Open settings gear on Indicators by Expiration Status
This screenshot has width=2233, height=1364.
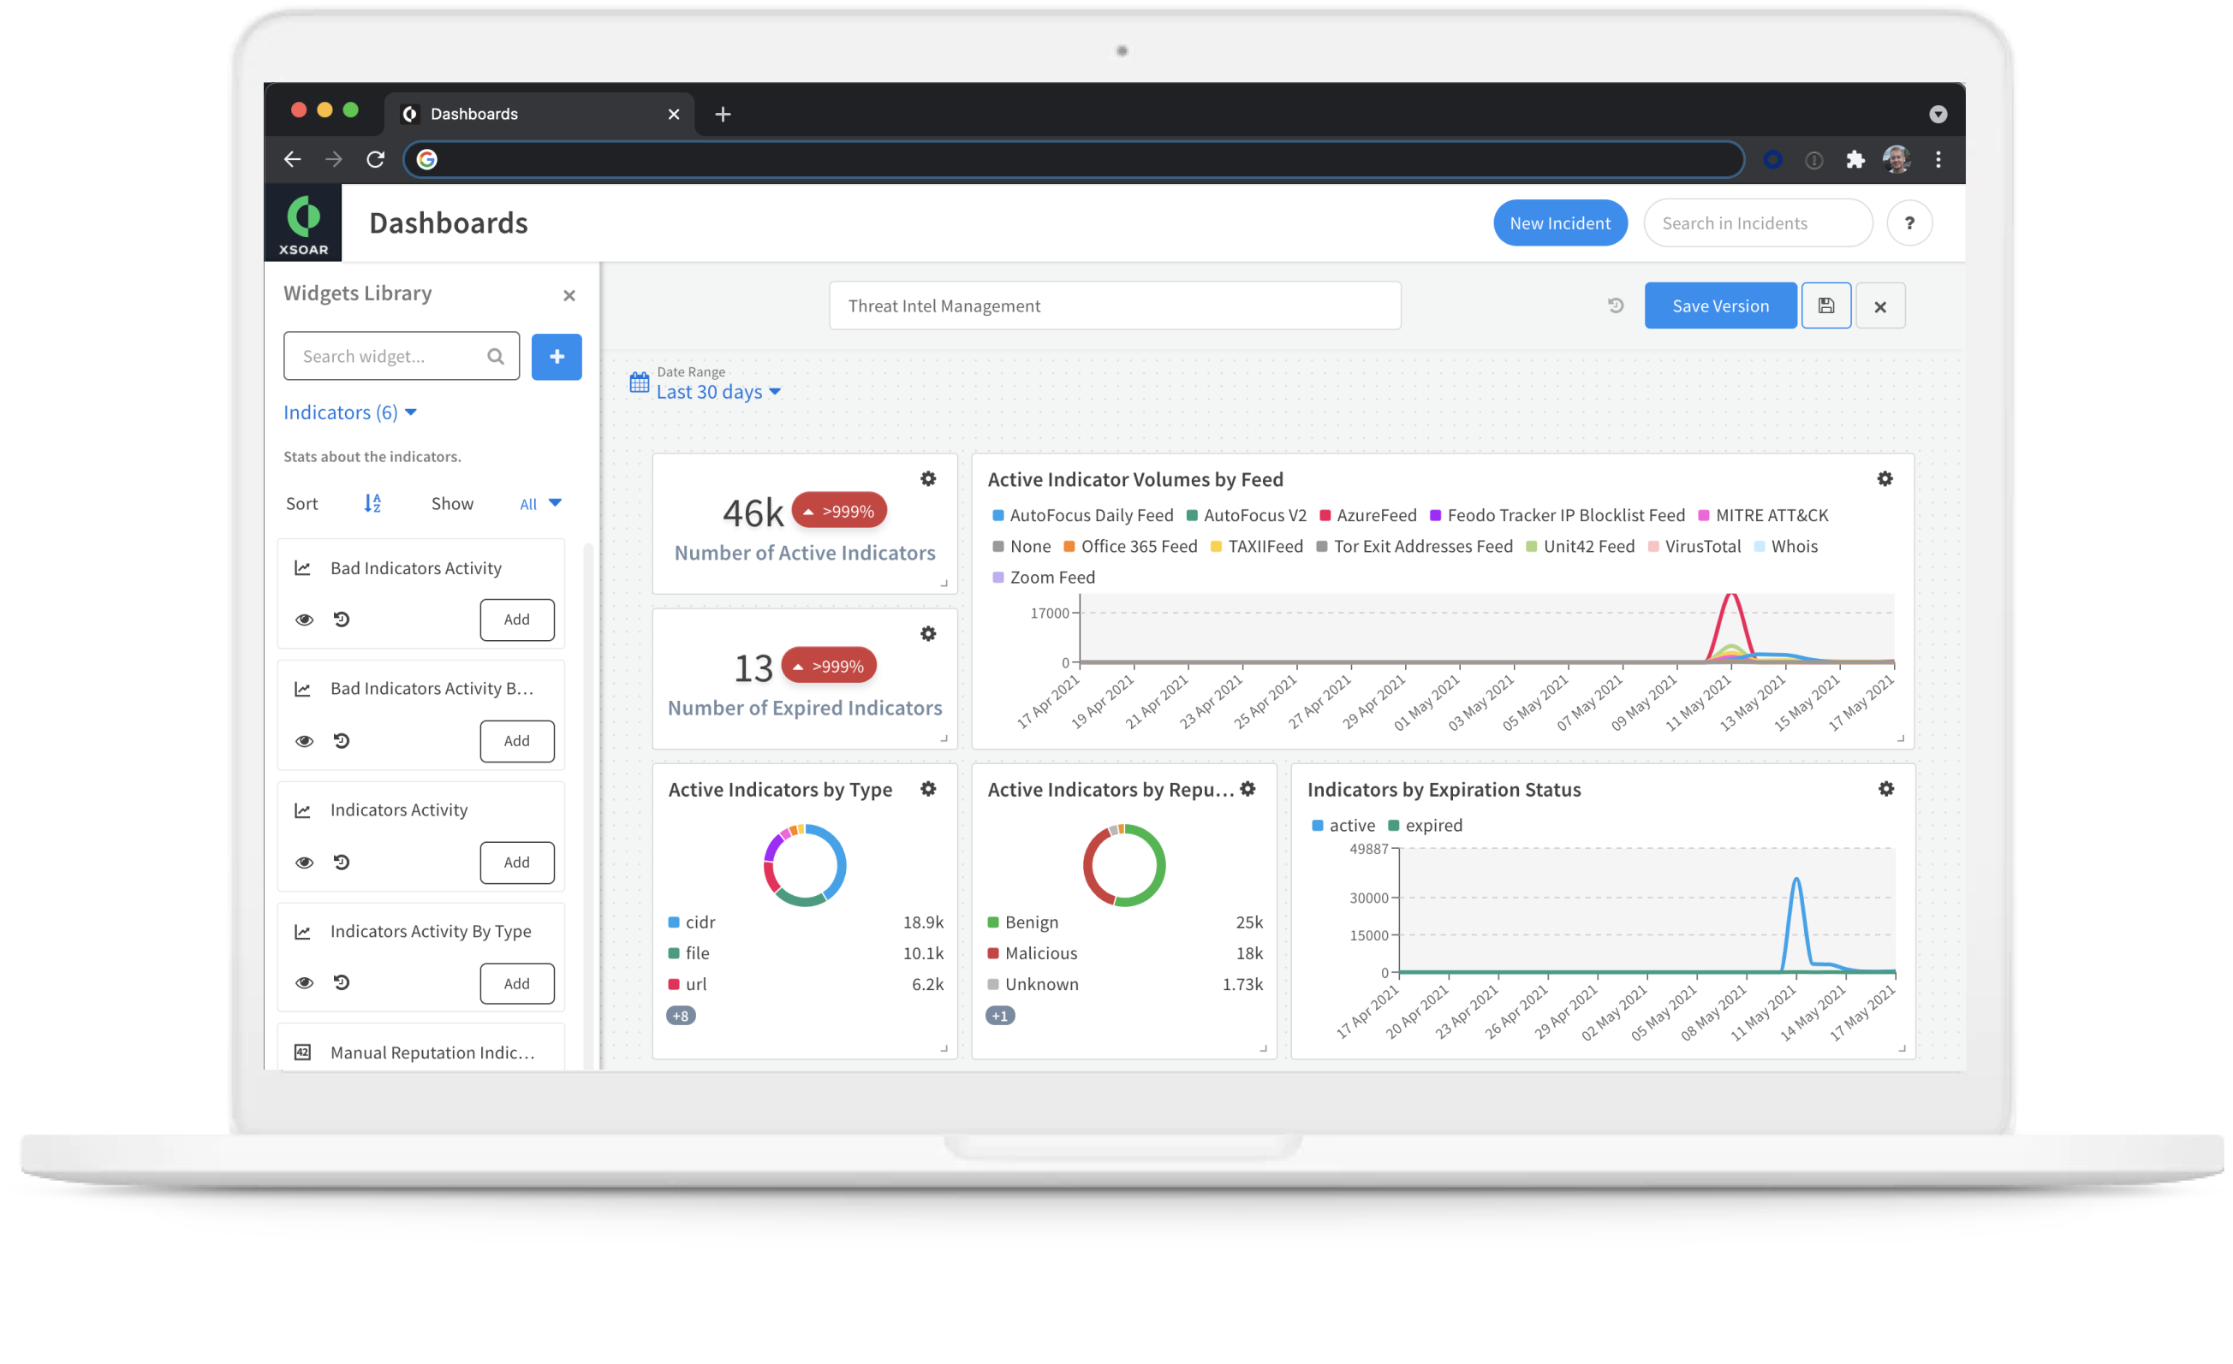(x=1886, y=789)
